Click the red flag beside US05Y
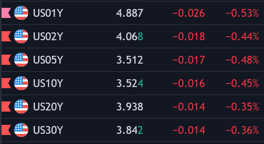The height and width of the screenshot is (144, 264). [x=6, y=60]
